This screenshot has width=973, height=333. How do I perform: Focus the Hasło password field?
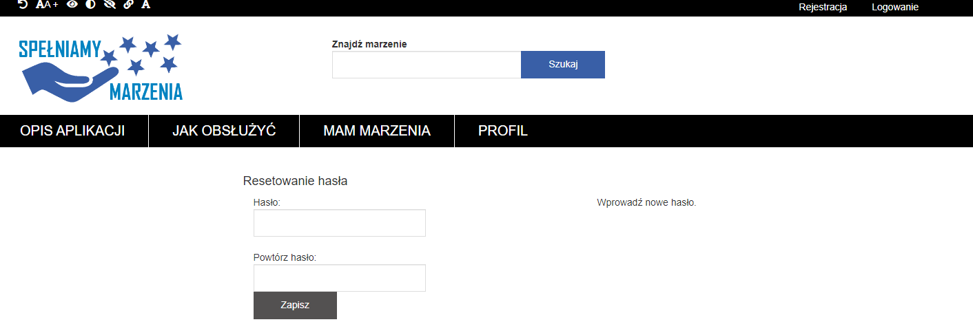(x=340, y=223)
